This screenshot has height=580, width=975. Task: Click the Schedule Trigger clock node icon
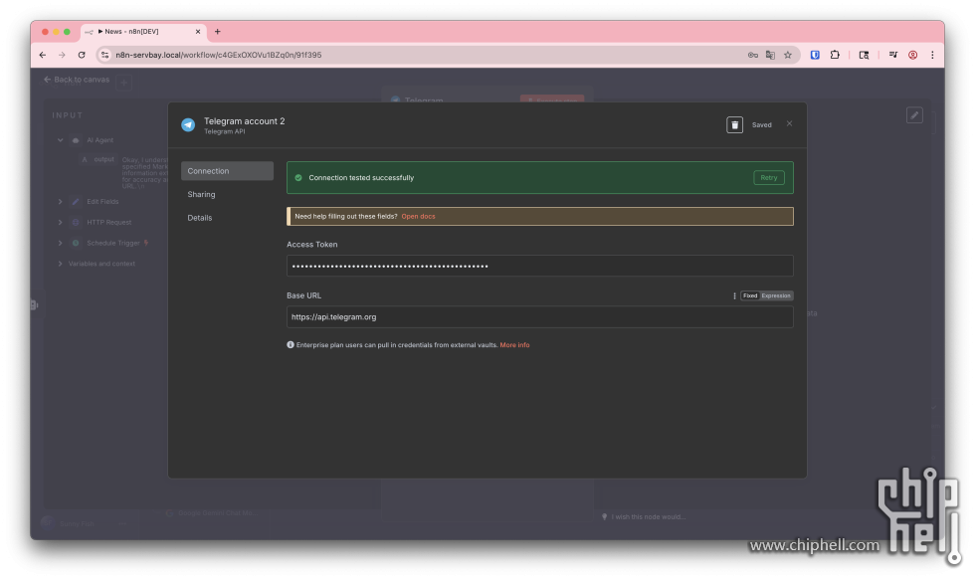coord(76,243)
